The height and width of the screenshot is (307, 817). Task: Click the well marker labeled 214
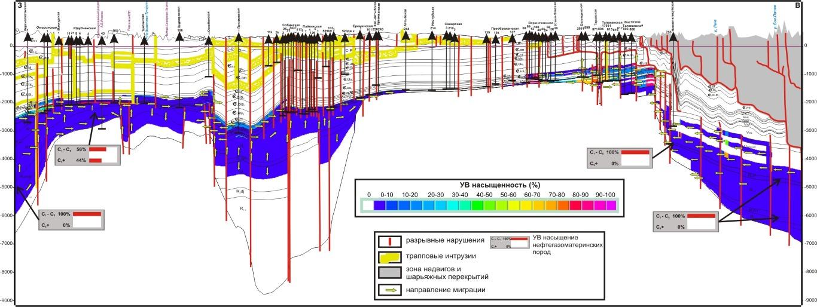[432, 38]
